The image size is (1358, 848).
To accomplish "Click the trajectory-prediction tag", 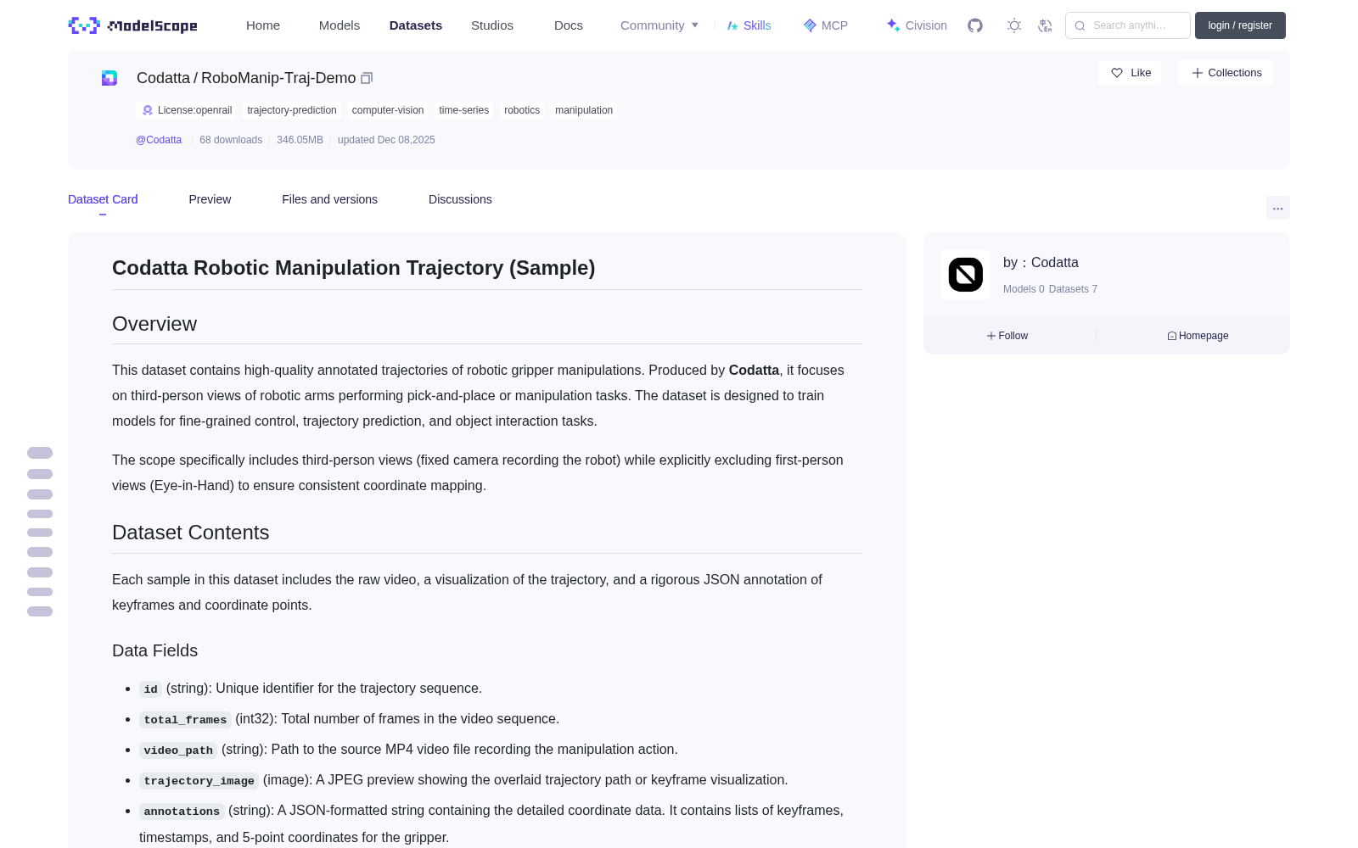I will click(292, 110).
